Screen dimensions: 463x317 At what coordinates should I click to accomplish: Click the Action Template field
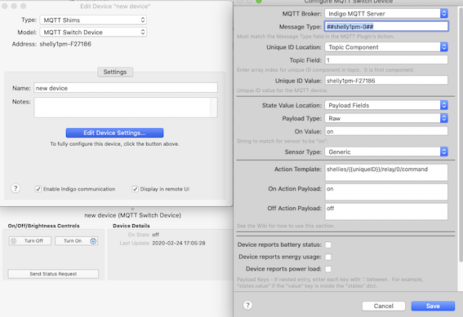pos(386,172)
